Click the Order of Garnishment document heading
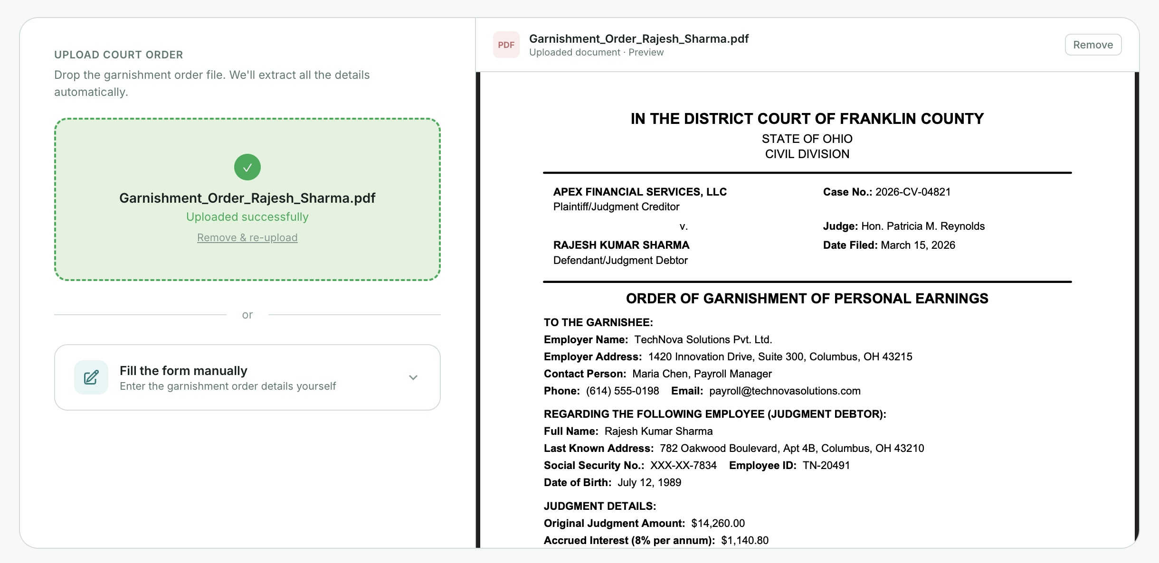The width and height of the screenshot is (1159, 563). [807, 299]
